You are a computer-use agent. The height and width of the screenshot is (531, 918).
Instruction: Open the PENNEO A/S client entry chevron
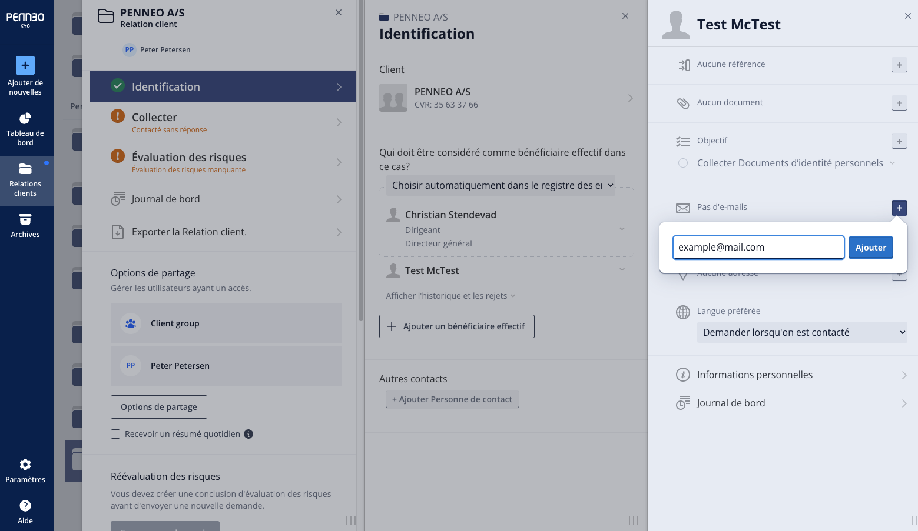coord(630,98)
